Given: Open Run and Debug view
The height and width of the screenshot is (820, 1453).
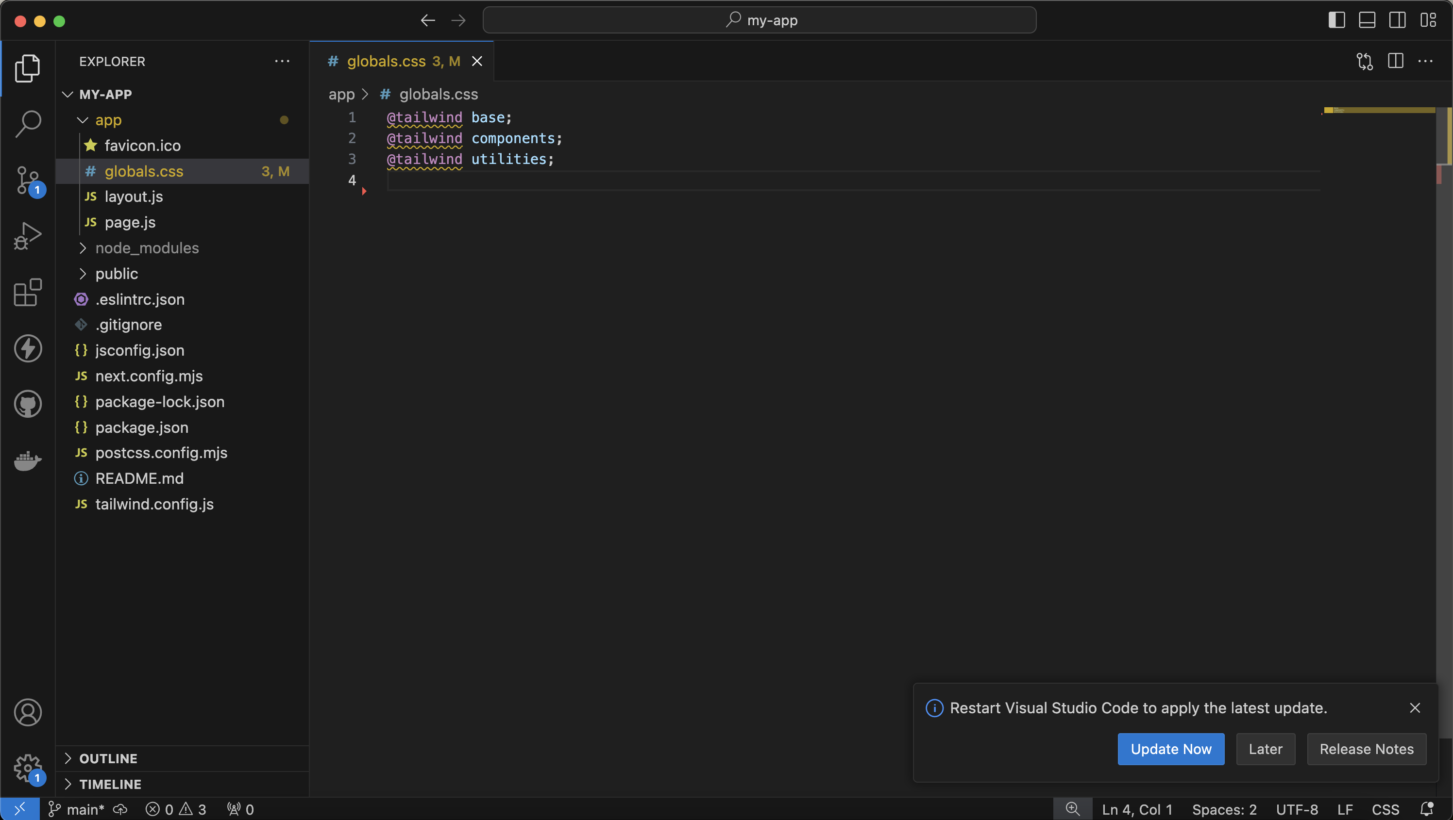Looking at the screenshot, I should click(28, 236).
